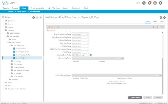Image resolution: width=168 pixels, height=104 pixels.
Task: Click the Show Usage button
Action: point(135,98)
